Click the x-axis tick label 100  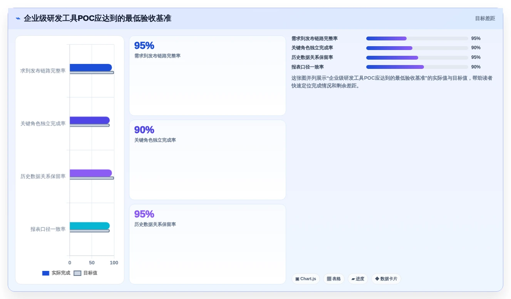click(114, 262)
